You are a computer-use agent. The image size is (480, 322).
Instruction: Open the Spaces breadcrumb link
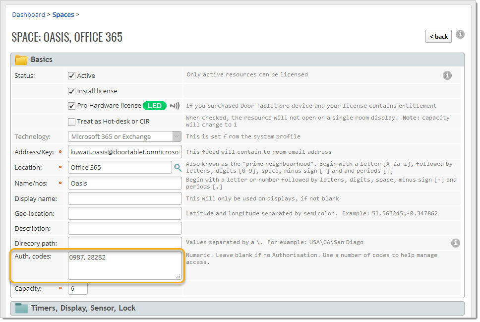[63, 15]
